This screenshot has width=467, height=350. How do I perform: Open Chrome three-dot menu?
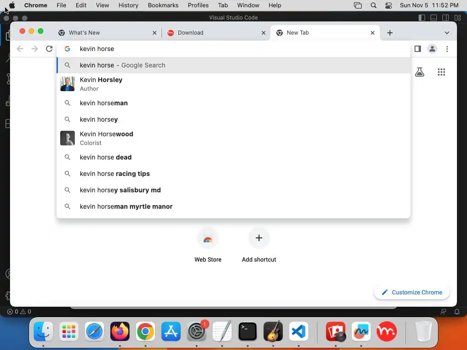coord(447,49)
